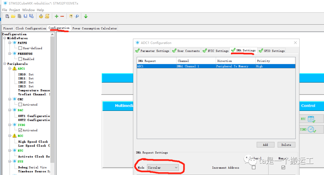324x175 pixels.
Task: Open the Help menu
Action: click(40, 10)
